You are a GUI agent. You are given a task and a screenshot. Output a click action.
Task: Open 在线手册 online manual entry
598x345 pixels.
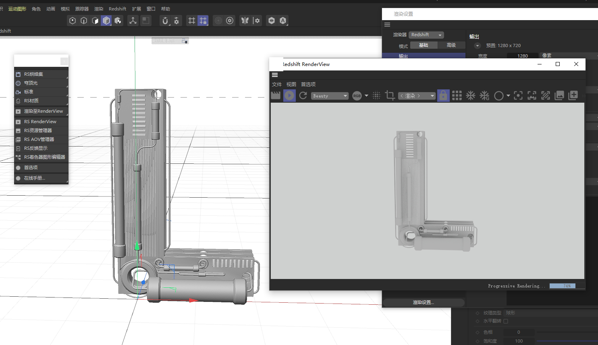tap(41, 178)
